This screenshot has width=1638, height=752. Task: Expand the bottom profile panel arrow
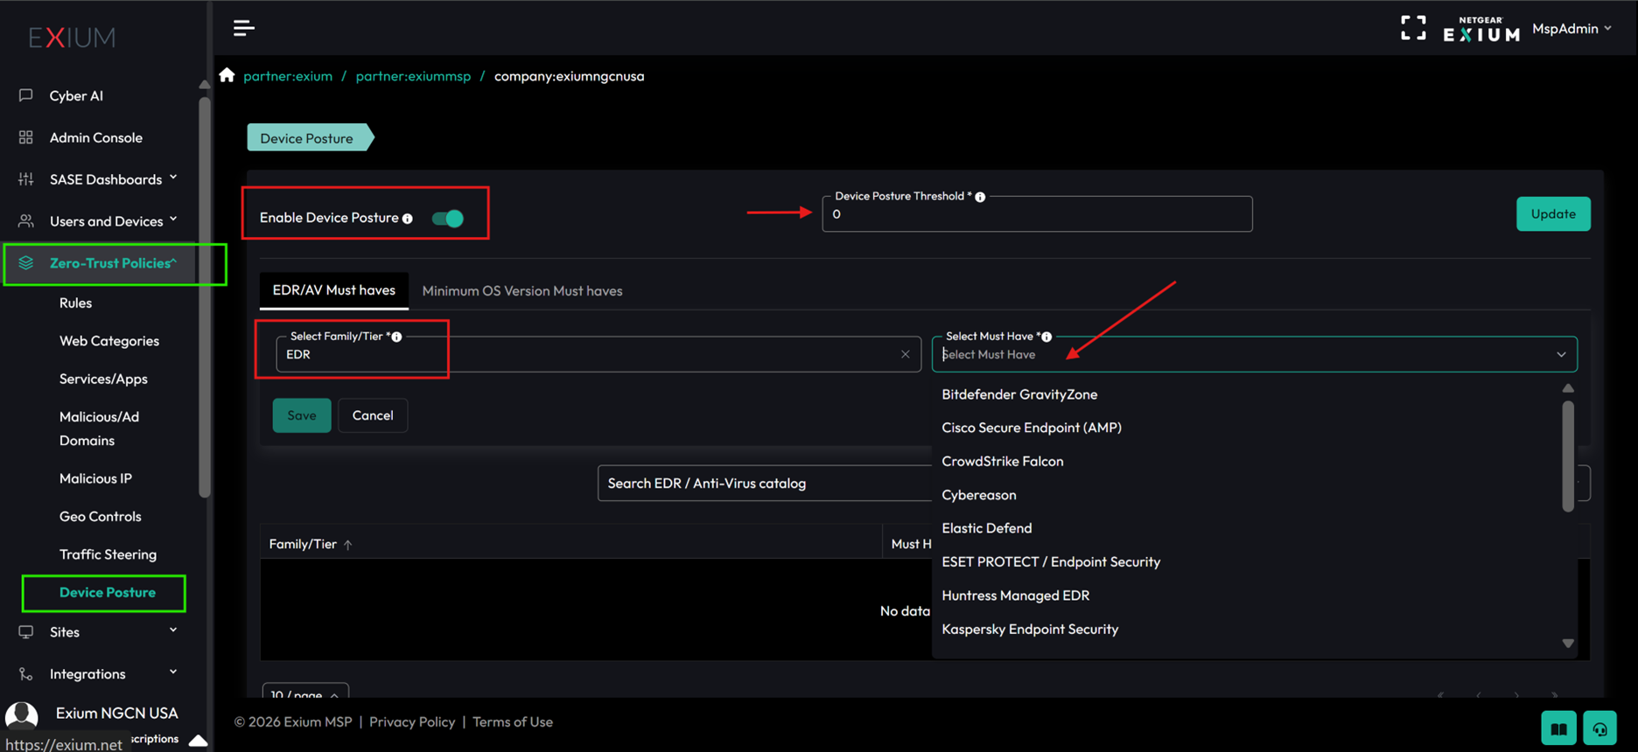199,740
